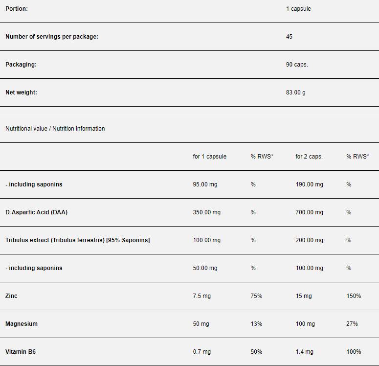Click the Tribulus extract ingredient name

point(77,240)
